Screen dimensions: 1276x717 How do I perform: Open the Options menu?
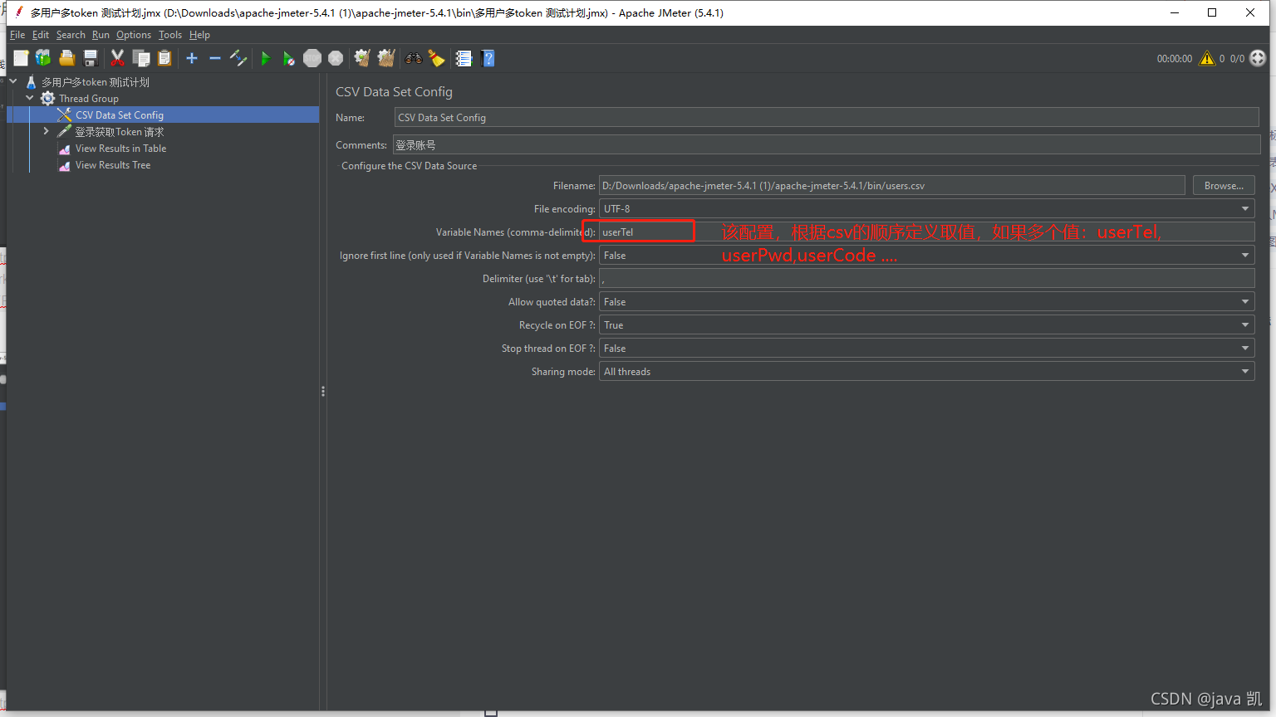tap(134, 35)
